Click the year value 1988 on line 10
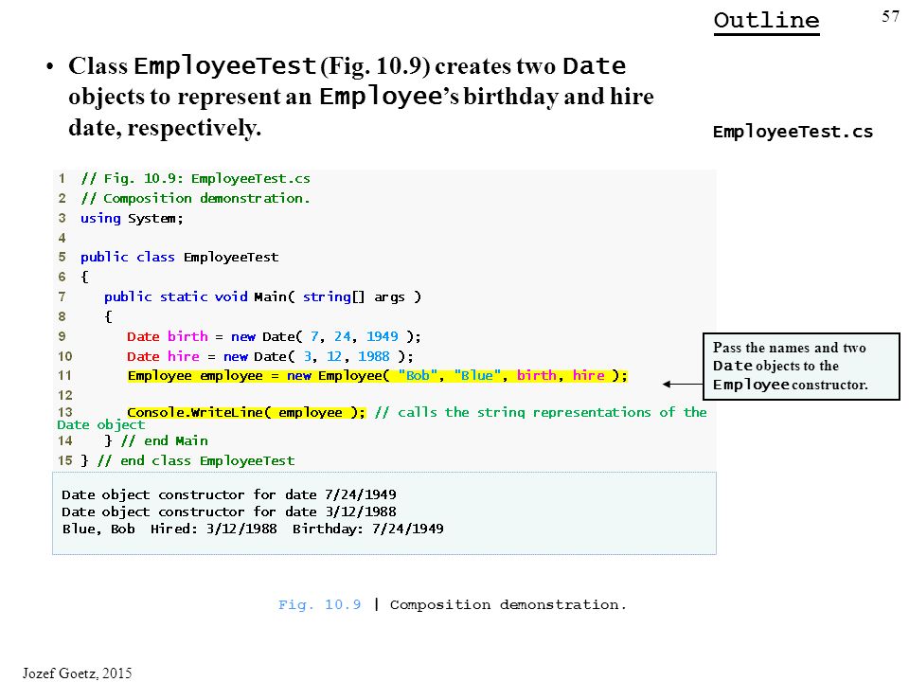Screen dimensions: 909x682 pos(374,356)
